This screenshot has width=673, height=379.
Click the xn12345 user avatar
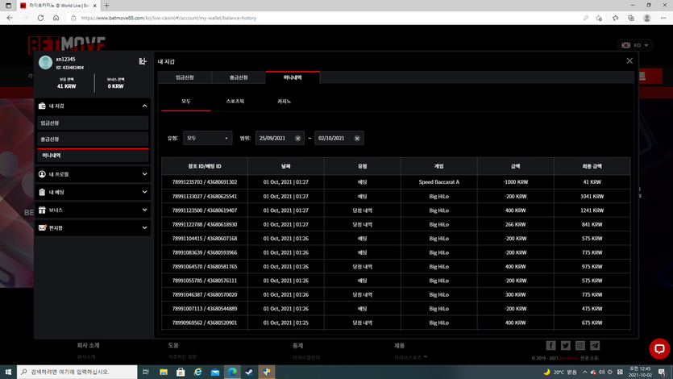(x=45, y=63)
